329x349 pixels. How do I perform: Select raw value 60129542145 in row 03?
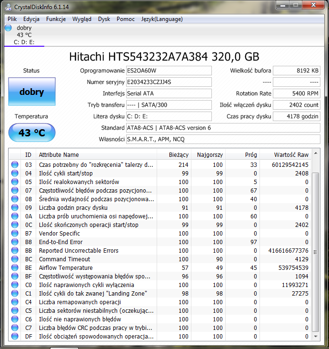[290, 165]
